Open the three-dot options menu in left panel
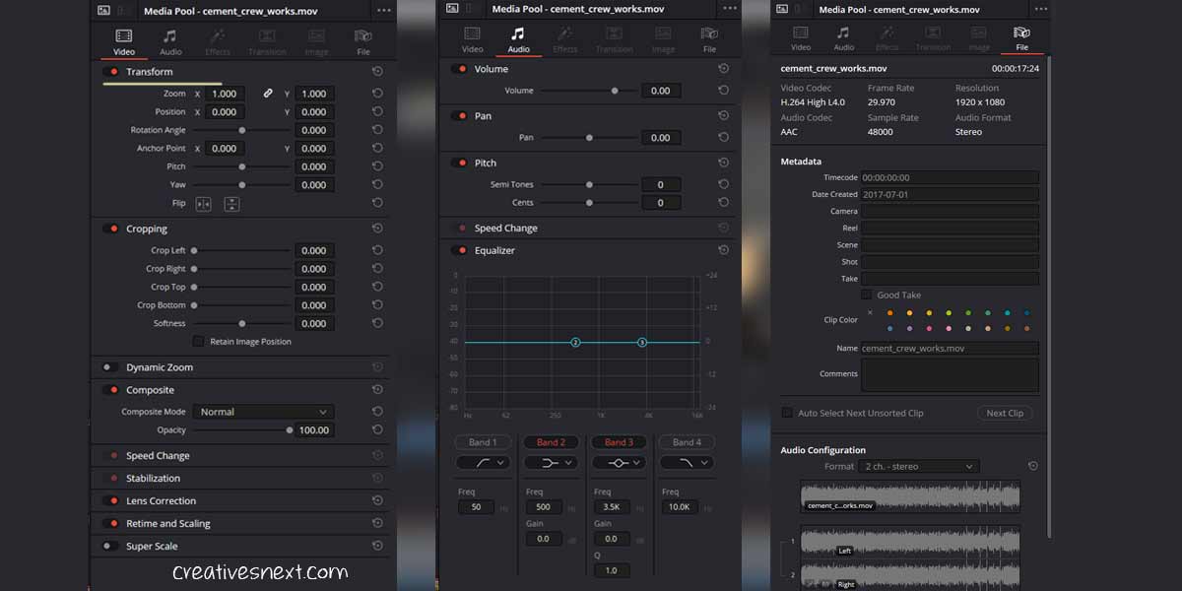This screenshot has width=1182, height=591. 383,10
